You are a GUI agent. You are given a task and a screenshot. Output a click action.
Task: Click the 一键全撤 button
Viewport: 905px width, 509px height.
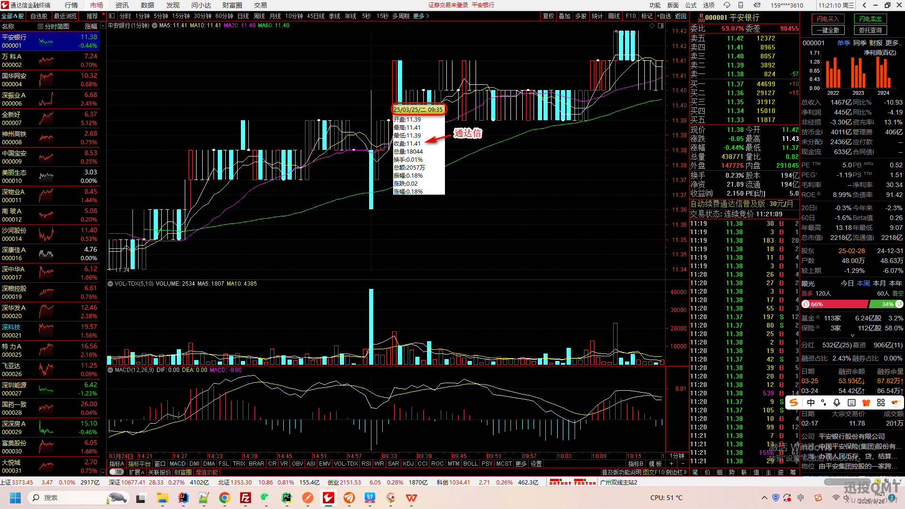pos(828,30)
